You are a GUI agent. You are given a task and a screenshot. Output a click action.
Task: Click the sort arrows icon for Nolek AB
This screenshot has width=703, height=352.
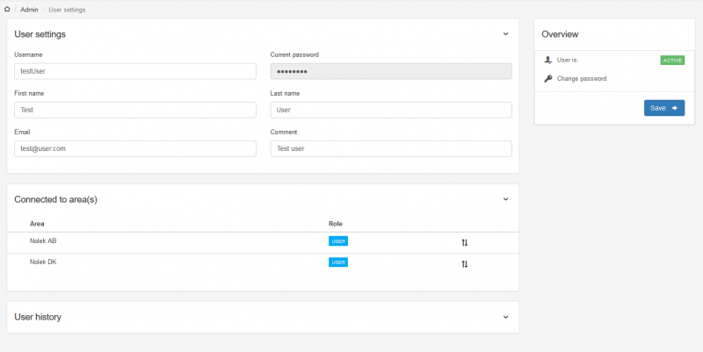[465, 243]
